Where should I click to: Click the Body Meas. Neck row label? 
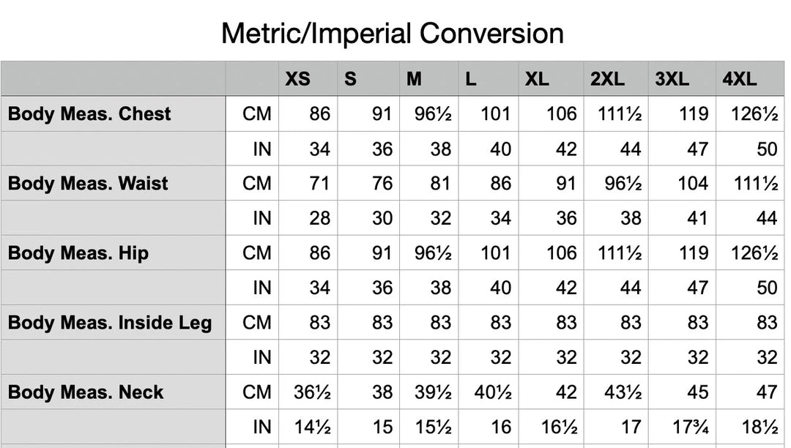86,392
